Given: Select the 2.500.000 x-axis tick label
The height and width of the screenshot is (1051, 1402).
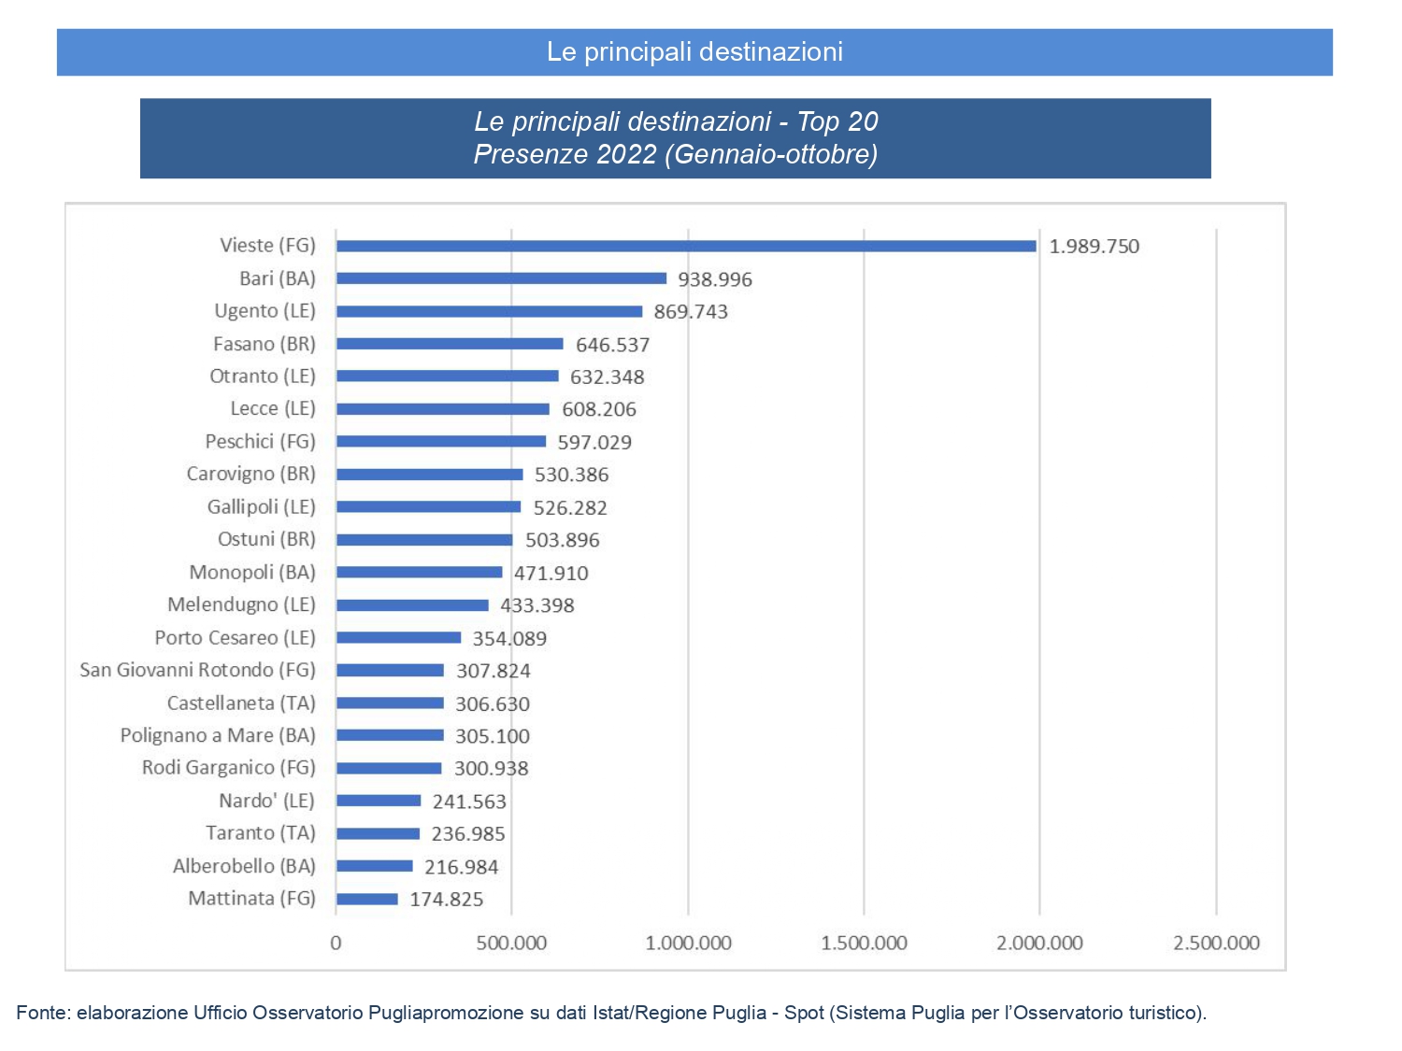Looking at the screenshot, I should pyautogui.click(x=1216, y=944).
